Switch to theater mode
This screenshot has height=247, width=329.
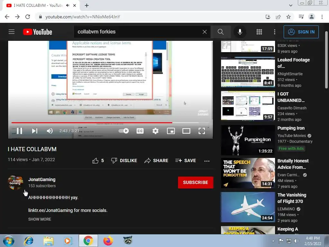click(x=186, y=131)
